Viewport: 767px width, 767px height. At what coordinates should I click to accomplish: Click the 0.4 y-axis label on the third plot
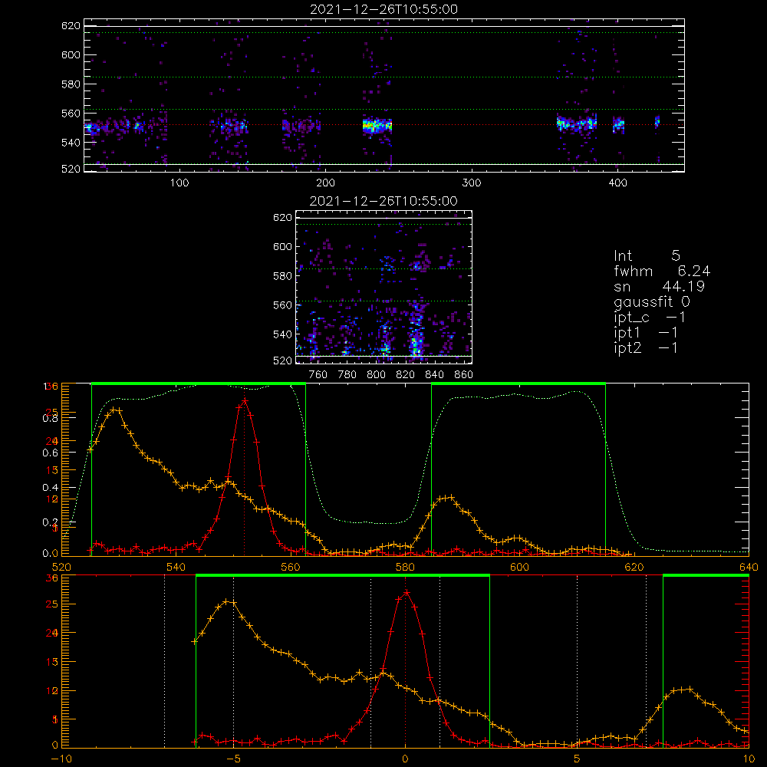pyautogui.click(x=50, y=488)
